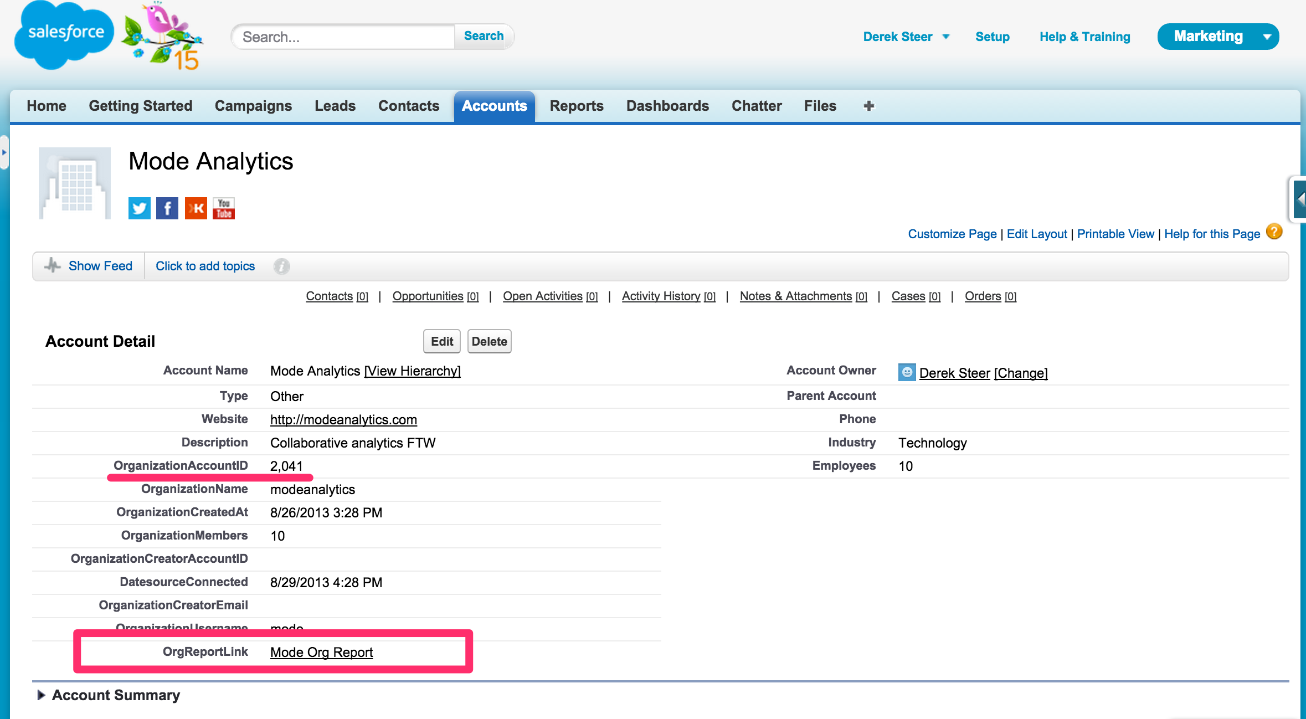Image resolution: width=1306 pixels, height=719 pixels.
Task: Jump to Orders [0] related list
Action: click(x=990, y=296)
